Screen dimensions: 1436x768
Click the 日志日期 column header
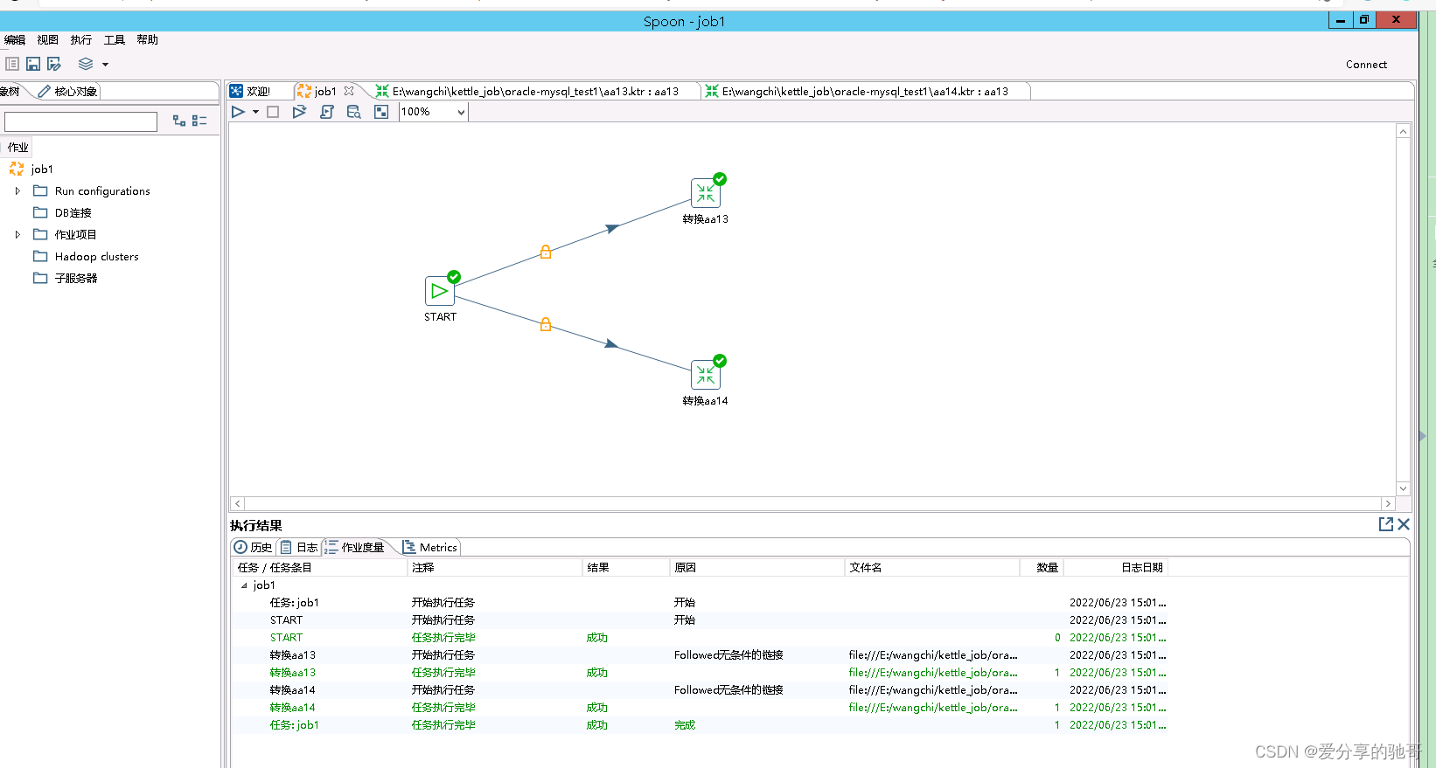pos(1116,568)
